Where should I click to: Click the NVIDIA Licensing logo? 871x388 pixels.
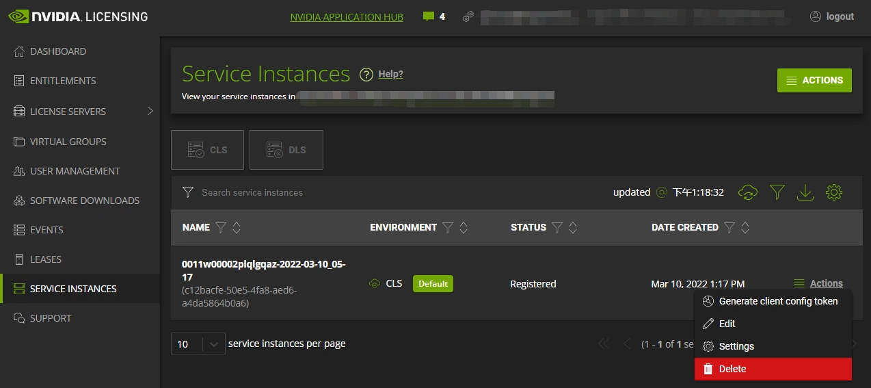(78, 16)
